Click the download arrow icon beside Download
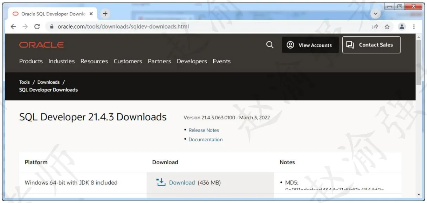The image size is (427, 203). click(161, 182)
